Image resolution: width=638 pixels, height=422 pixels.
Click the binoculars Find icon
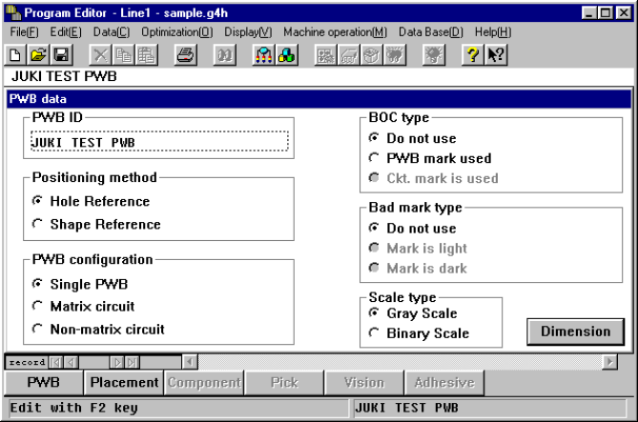click(x=225, y=55)
